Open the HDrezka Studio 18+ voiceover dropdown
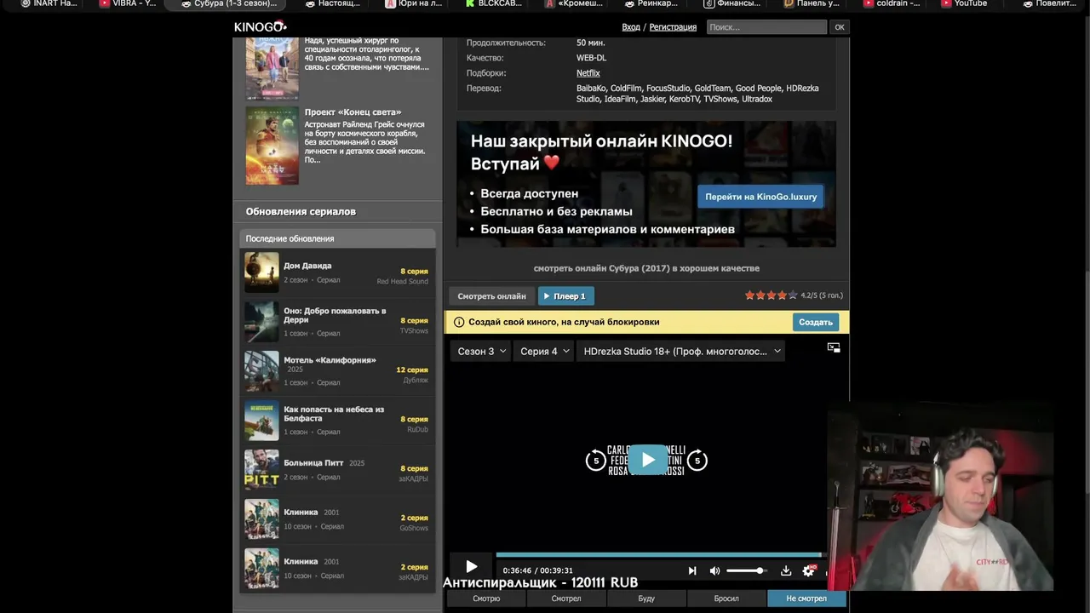The height and width of the screenshot is (613, 1090). coord(681,351)
